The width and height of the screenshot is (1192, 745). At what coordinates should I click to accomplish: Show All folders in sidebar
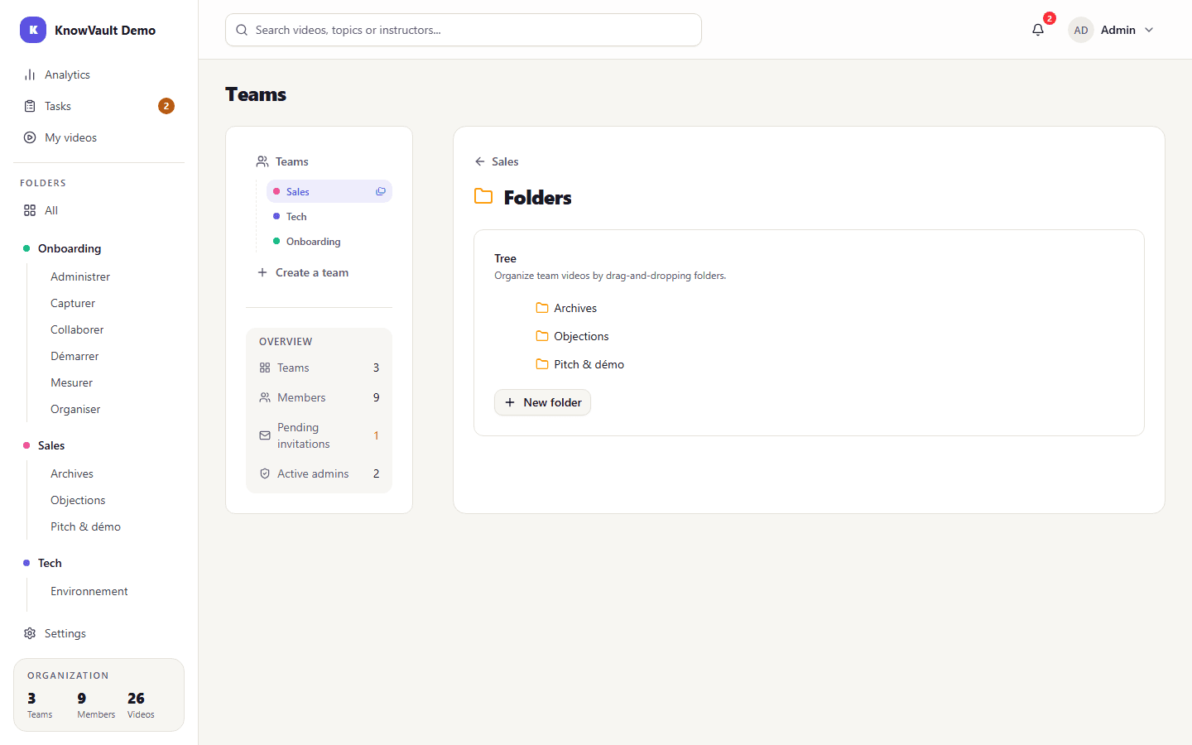point(99,210)
